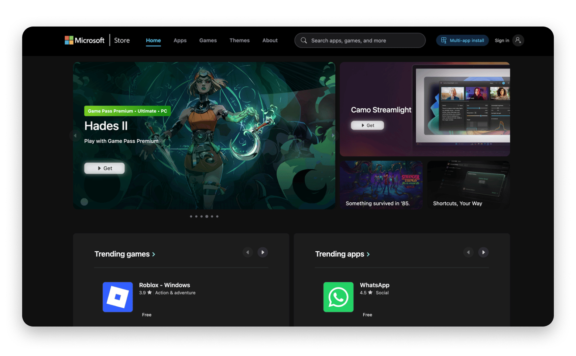This screenshot has height=356, width=576.
Task: Click the Multi-app install button
Action: click(x=463, y=41)
